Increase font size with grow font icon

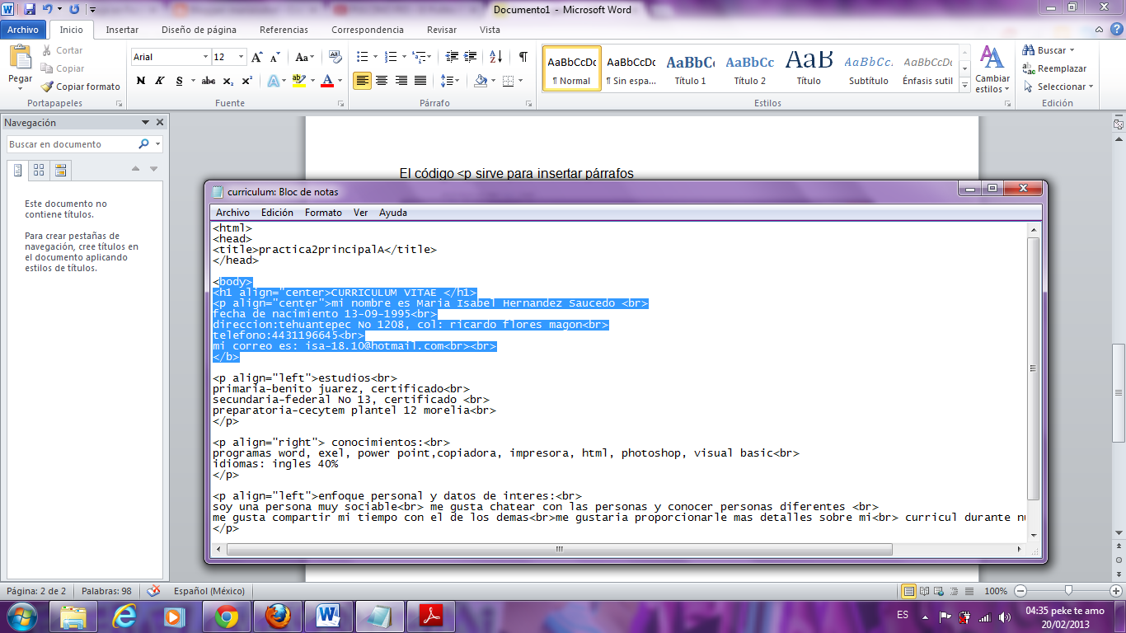256,57
